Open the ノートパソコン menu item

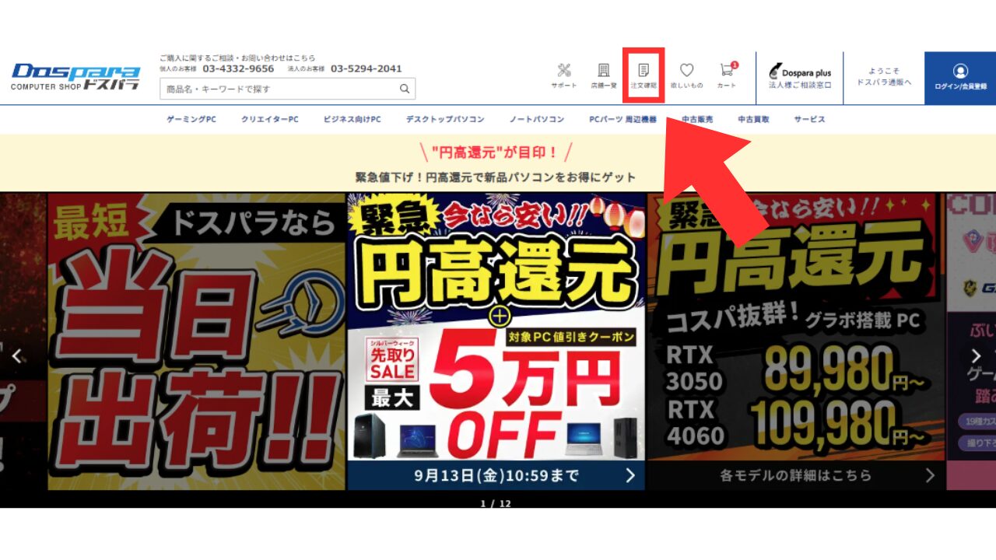537,120
